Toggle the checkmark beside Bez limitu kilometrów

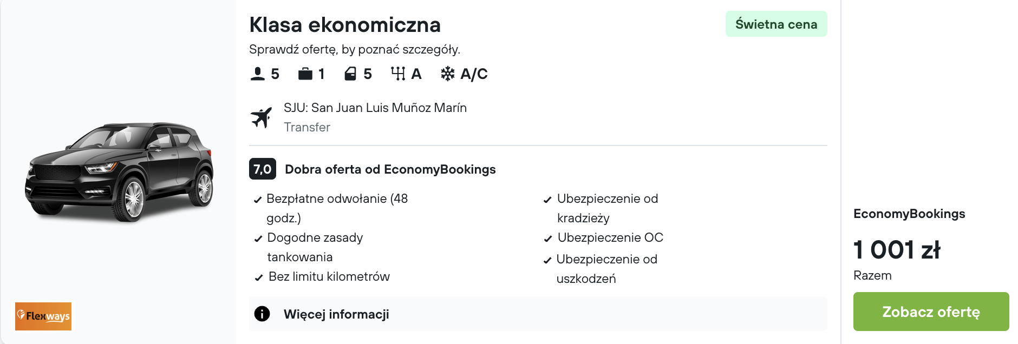(x=258, y=277)
